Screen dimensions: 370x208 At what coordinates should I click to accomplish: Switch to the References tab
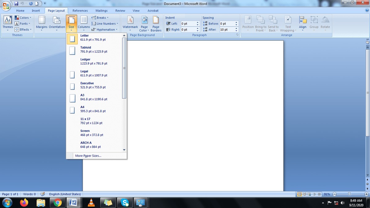coord(80,10)
